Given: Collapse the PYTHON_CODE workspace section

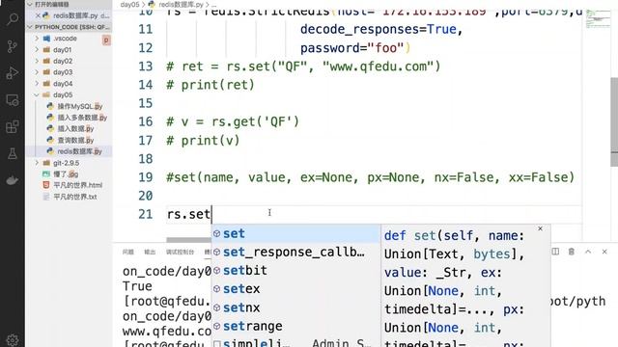Looking at the screenshot, I should tap(30, 27).
